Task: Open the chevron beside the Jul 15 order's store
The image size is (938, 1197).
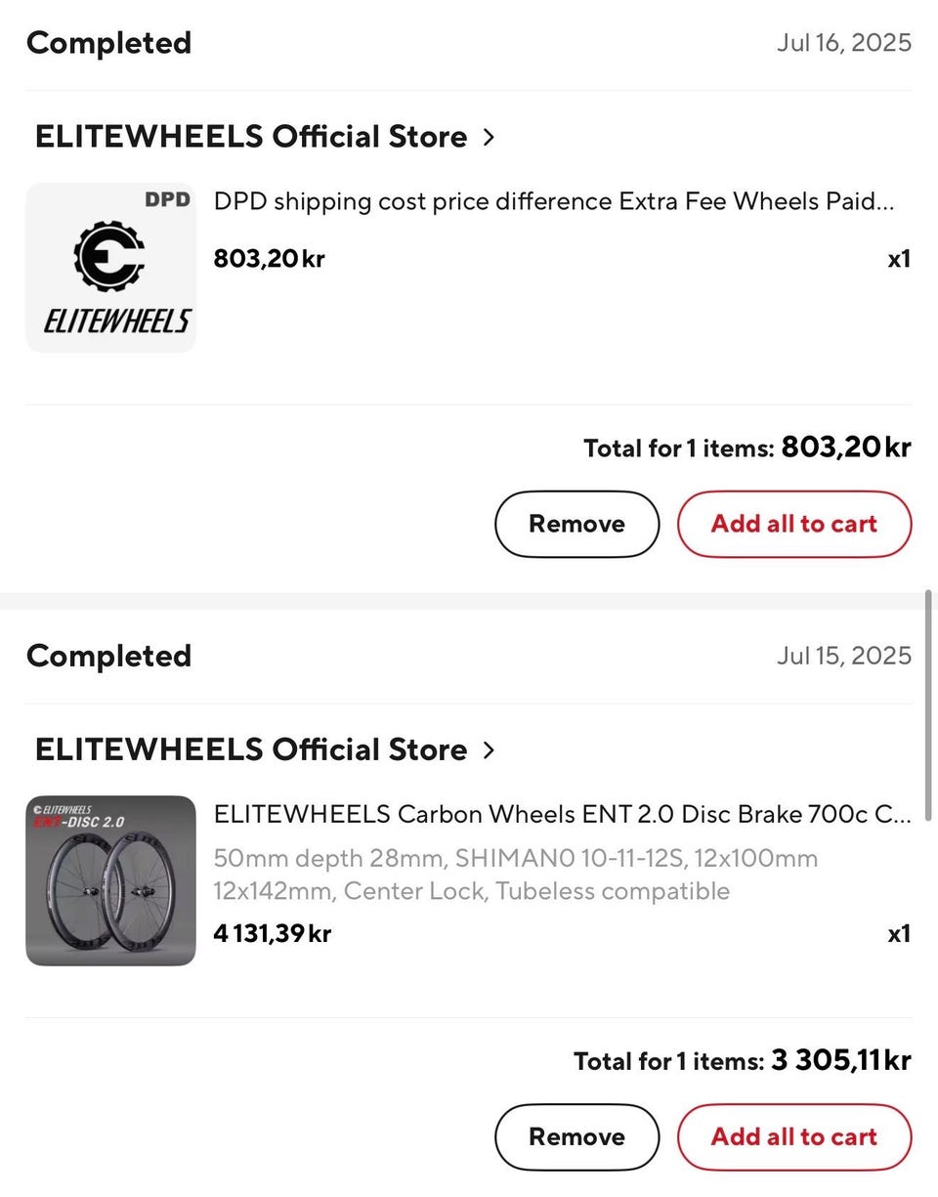Action: click(x=489, y=750)
